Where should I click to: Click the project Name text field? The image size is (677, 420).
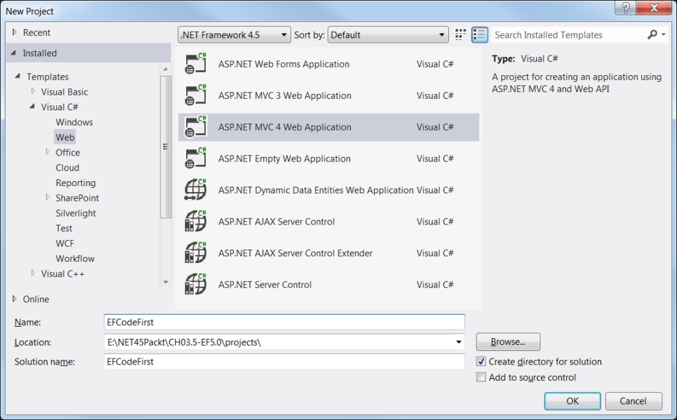tap(284, 323)
